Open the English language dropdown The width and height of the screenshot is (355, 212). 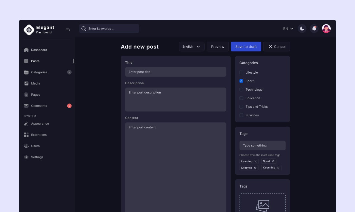(191, 47)
